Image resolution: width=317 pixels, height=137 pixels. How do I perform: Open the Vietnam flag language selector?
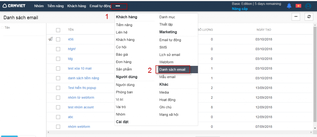[298, 6]
